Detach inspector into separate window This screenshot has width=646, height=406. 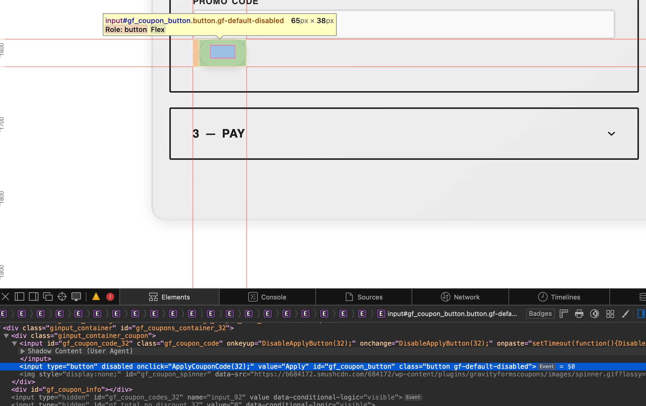click(48, 297)
